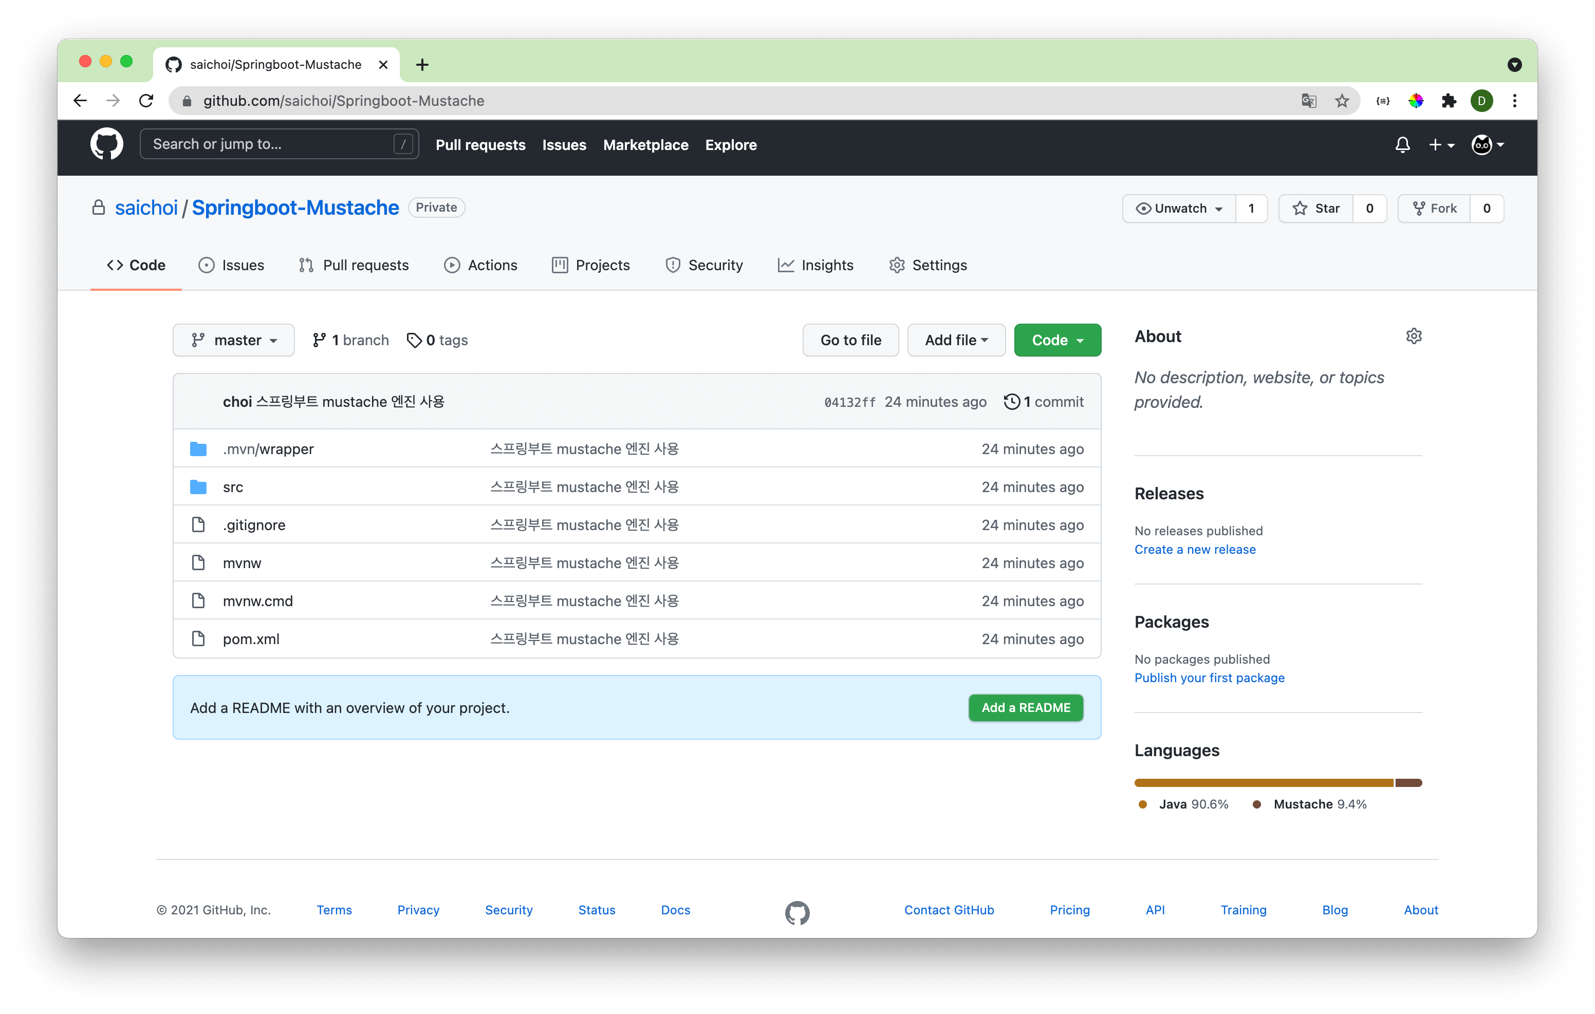This screenshot has width=1595, height=1014.
Task: Open the plus create-new dropdown
Action: [1441, 145]
